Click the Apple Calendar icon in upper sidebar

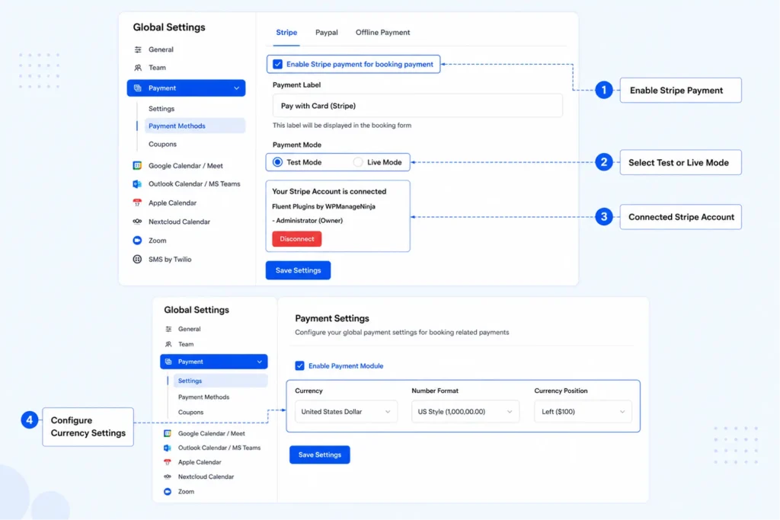click(137, 203)
